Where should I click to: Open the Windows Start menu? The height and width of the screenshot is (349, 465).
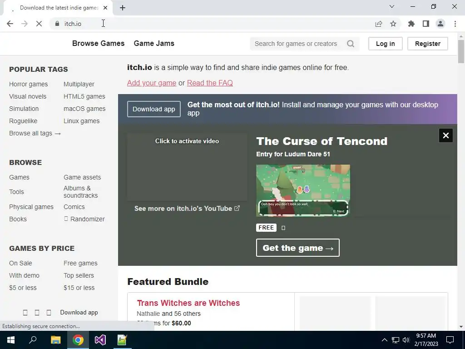tap(11, 340)
